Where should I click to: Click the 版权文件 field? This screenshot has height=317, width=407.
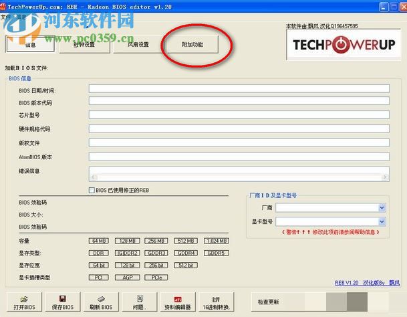[x=239, y=142]
